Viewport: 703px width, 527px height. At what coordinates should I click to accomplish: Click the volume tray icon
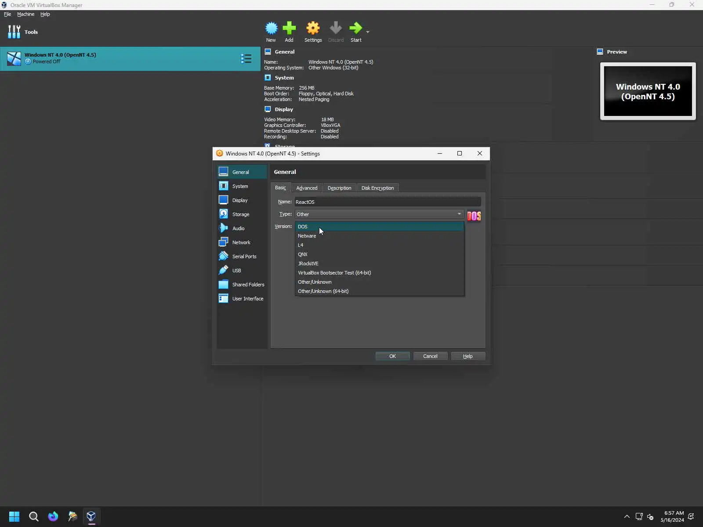pos(650,517)
